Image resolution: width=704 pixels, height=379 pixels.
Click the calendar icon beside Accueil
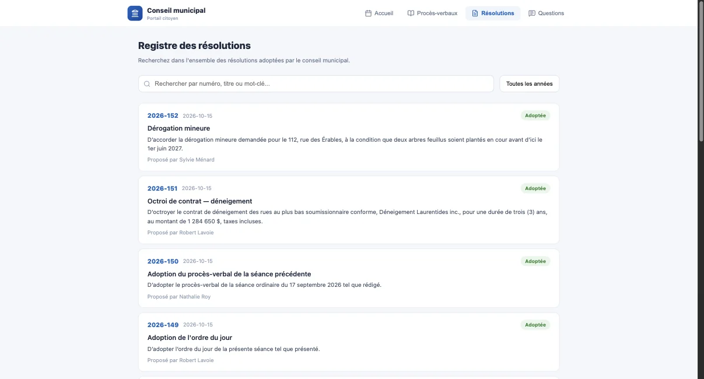(368, 13)
